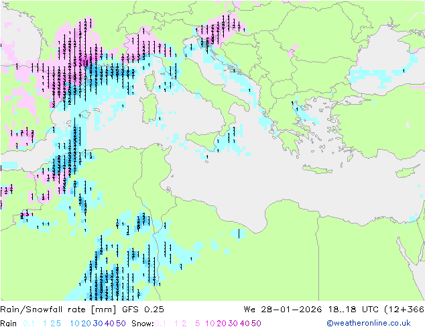Viewport: 425px width, 329px height.
Task: Click the snow legend 0.1 value
Action: pos(160,324)
